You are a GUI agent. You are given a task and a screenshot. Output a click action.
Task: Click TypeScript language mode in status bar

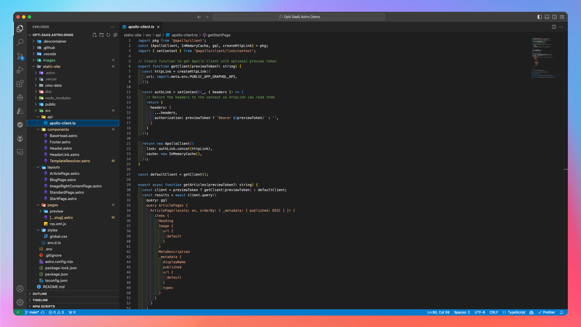516,312
